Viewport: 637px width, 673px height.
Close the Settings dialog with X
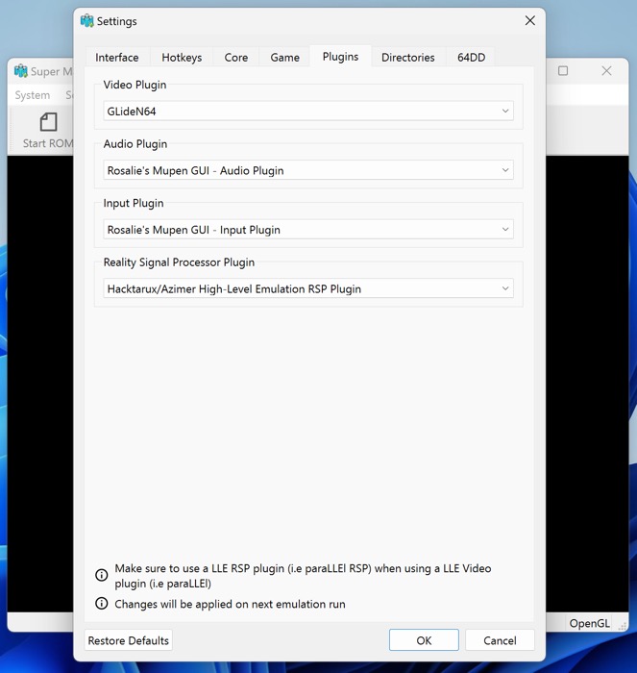530,20
